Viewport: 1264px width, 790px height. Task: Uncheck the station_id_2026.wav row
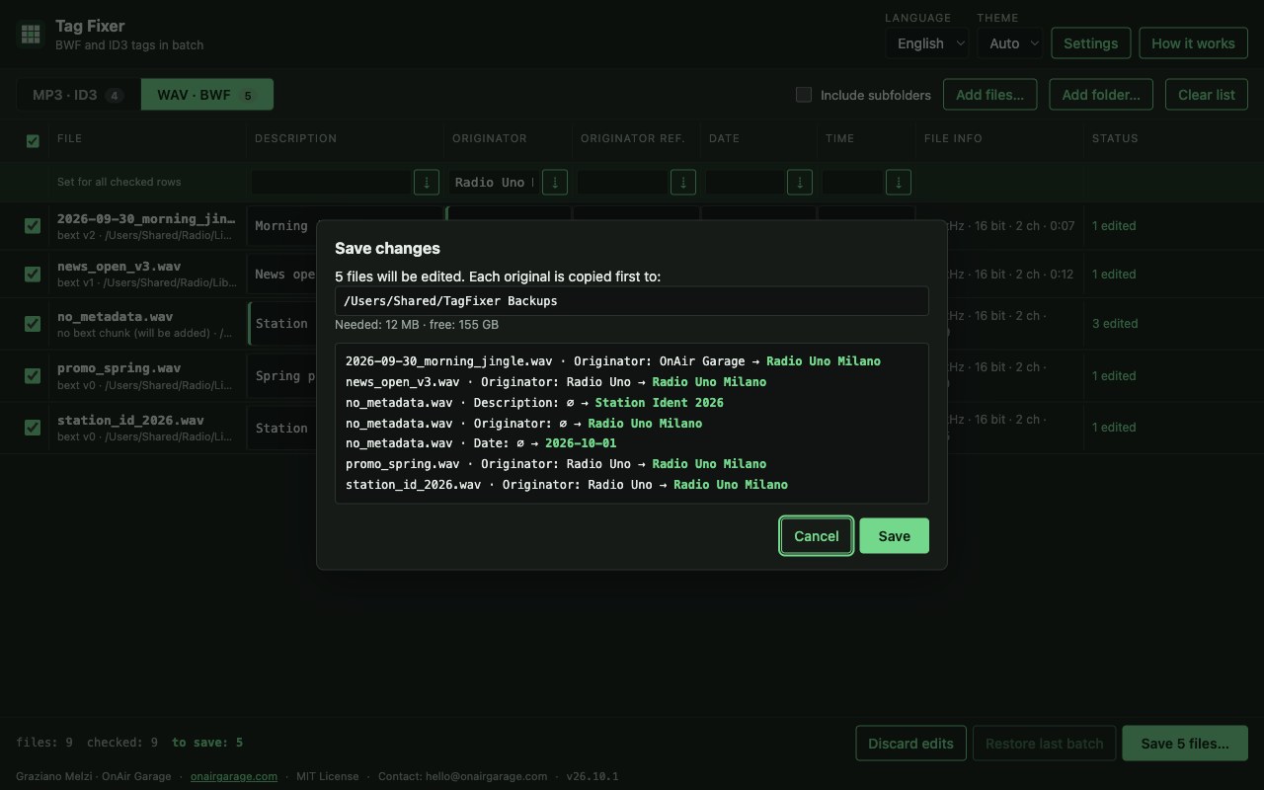pos(33,427)
